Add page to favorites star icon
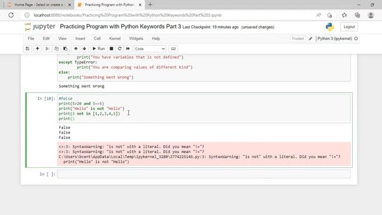The image size is (382, 215). pyautogui.click(x=329, y=15)
